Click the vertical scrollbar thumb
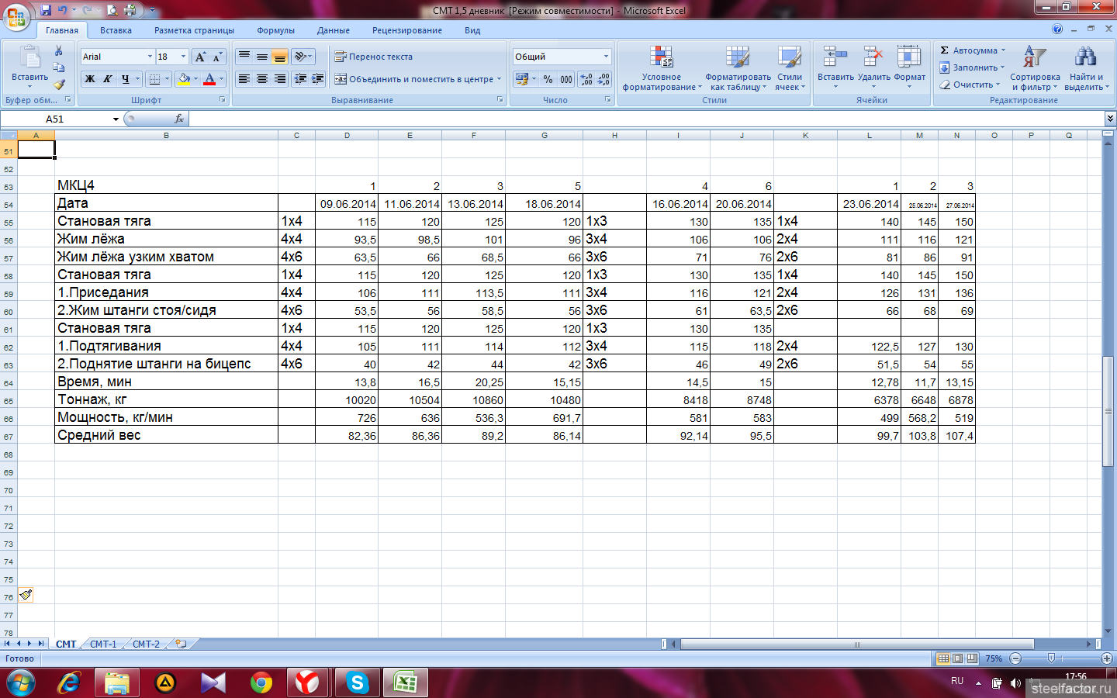Image resolution: width=1117 pixels, height=698 pixels. [1108, 411]
